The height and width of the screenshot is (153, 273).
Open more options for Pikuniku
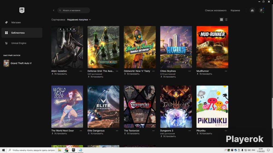tap(226, 131)
